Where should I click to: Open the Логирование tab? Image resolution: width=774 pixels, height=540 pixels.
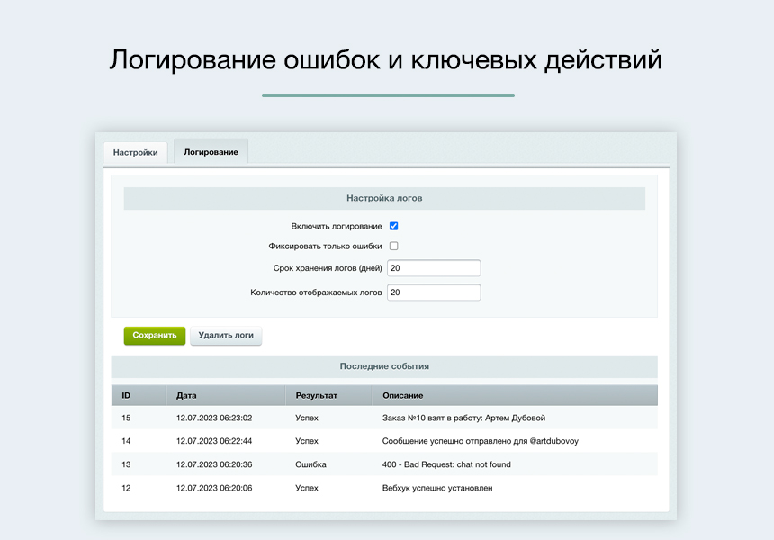click(210, 151)
